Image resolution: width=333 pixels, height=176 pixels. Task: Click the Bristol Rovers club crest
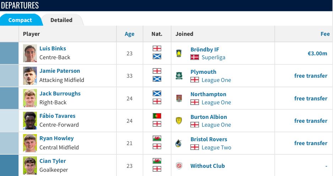(179, 143)
